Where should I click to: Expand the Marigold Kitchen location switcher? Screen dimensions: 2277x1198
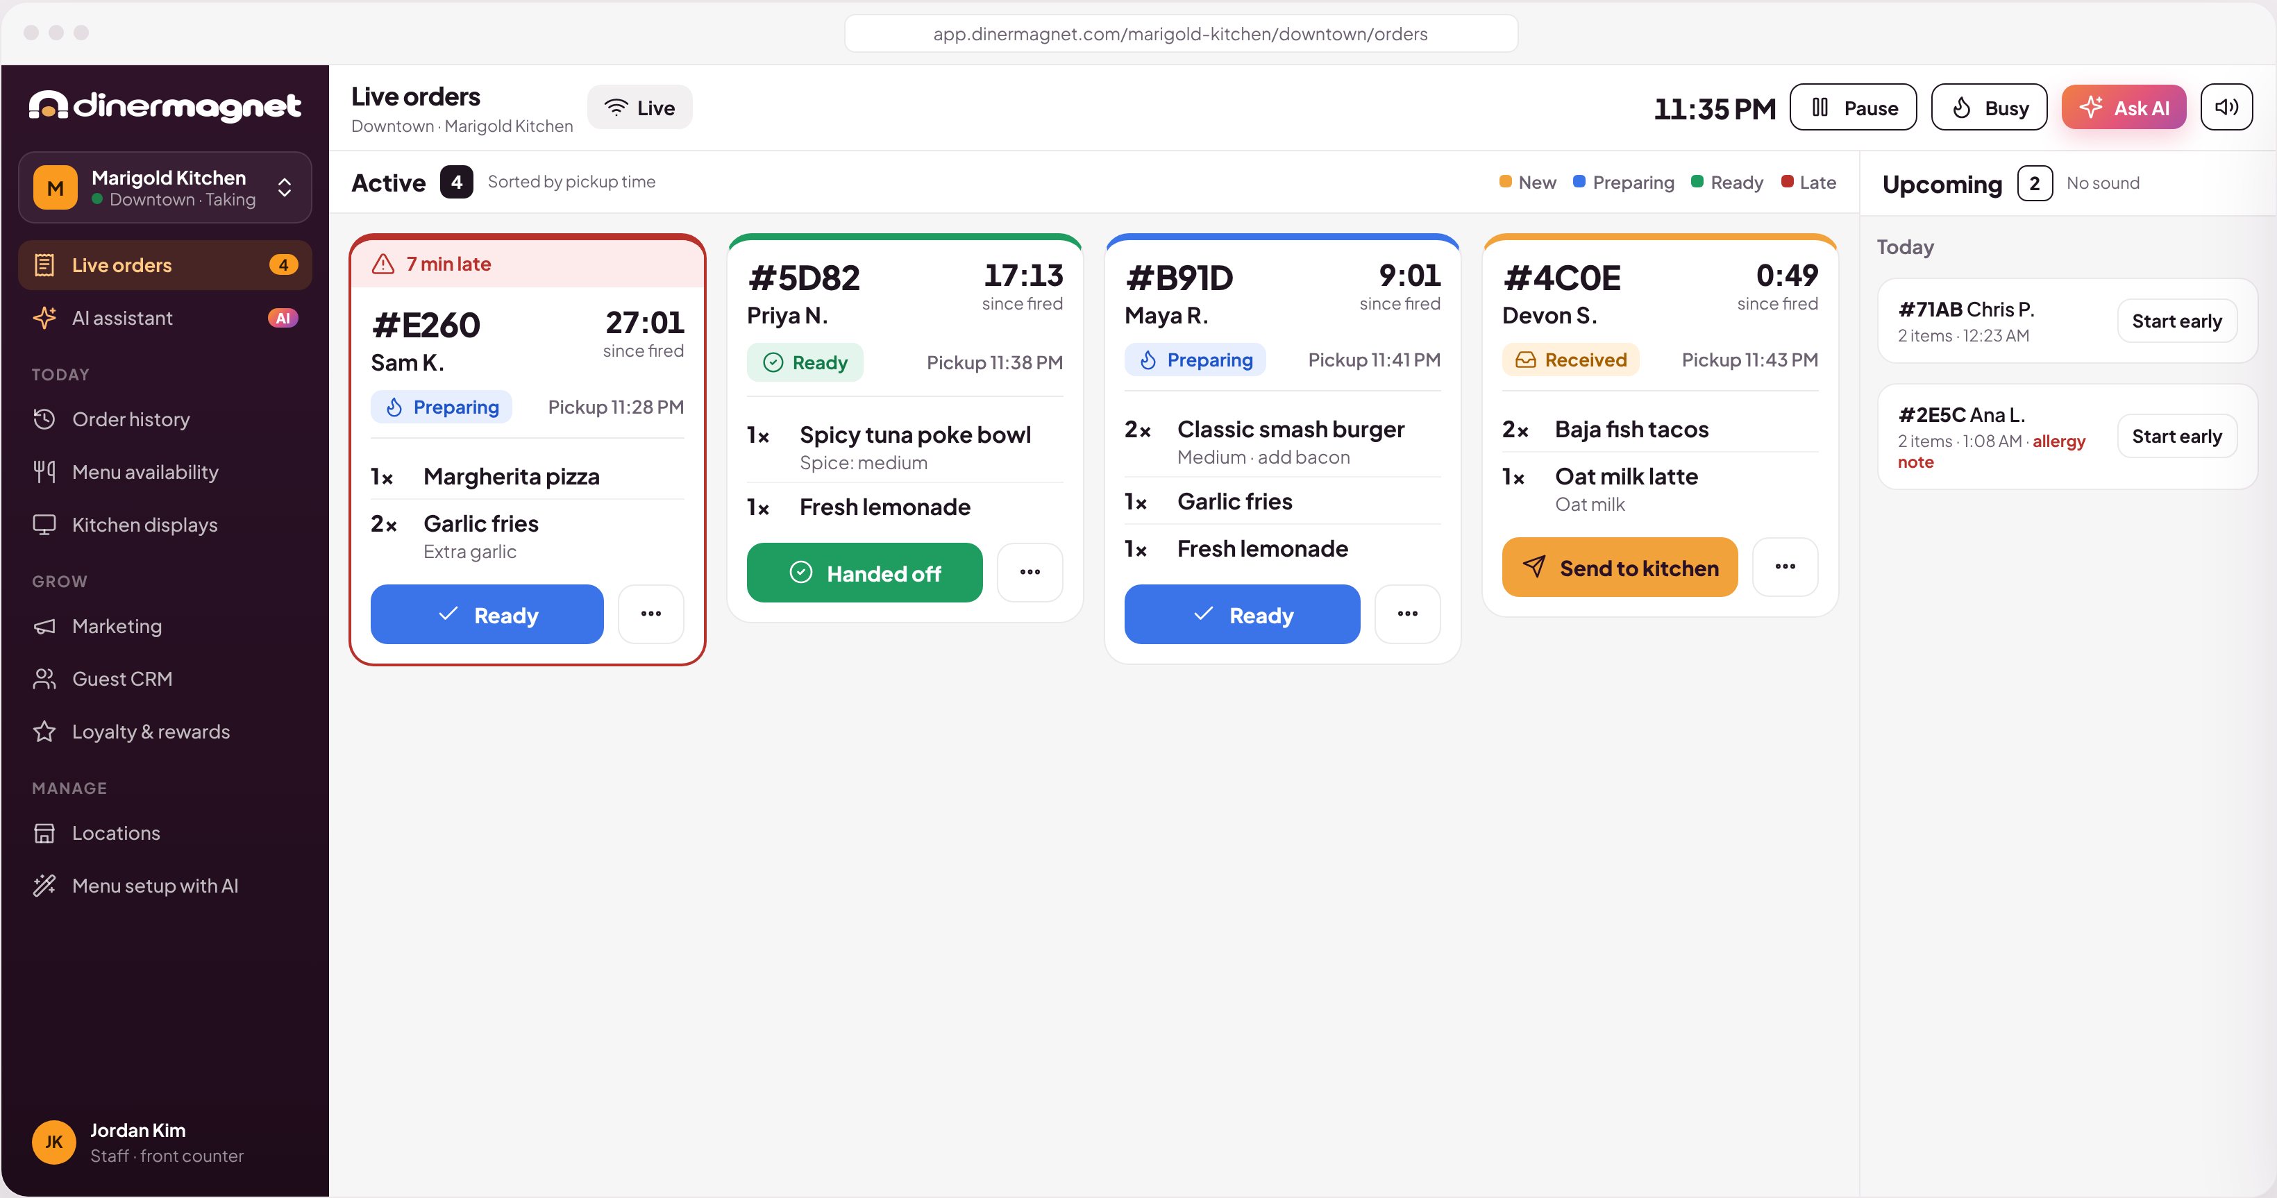click(x=165, y=187)
